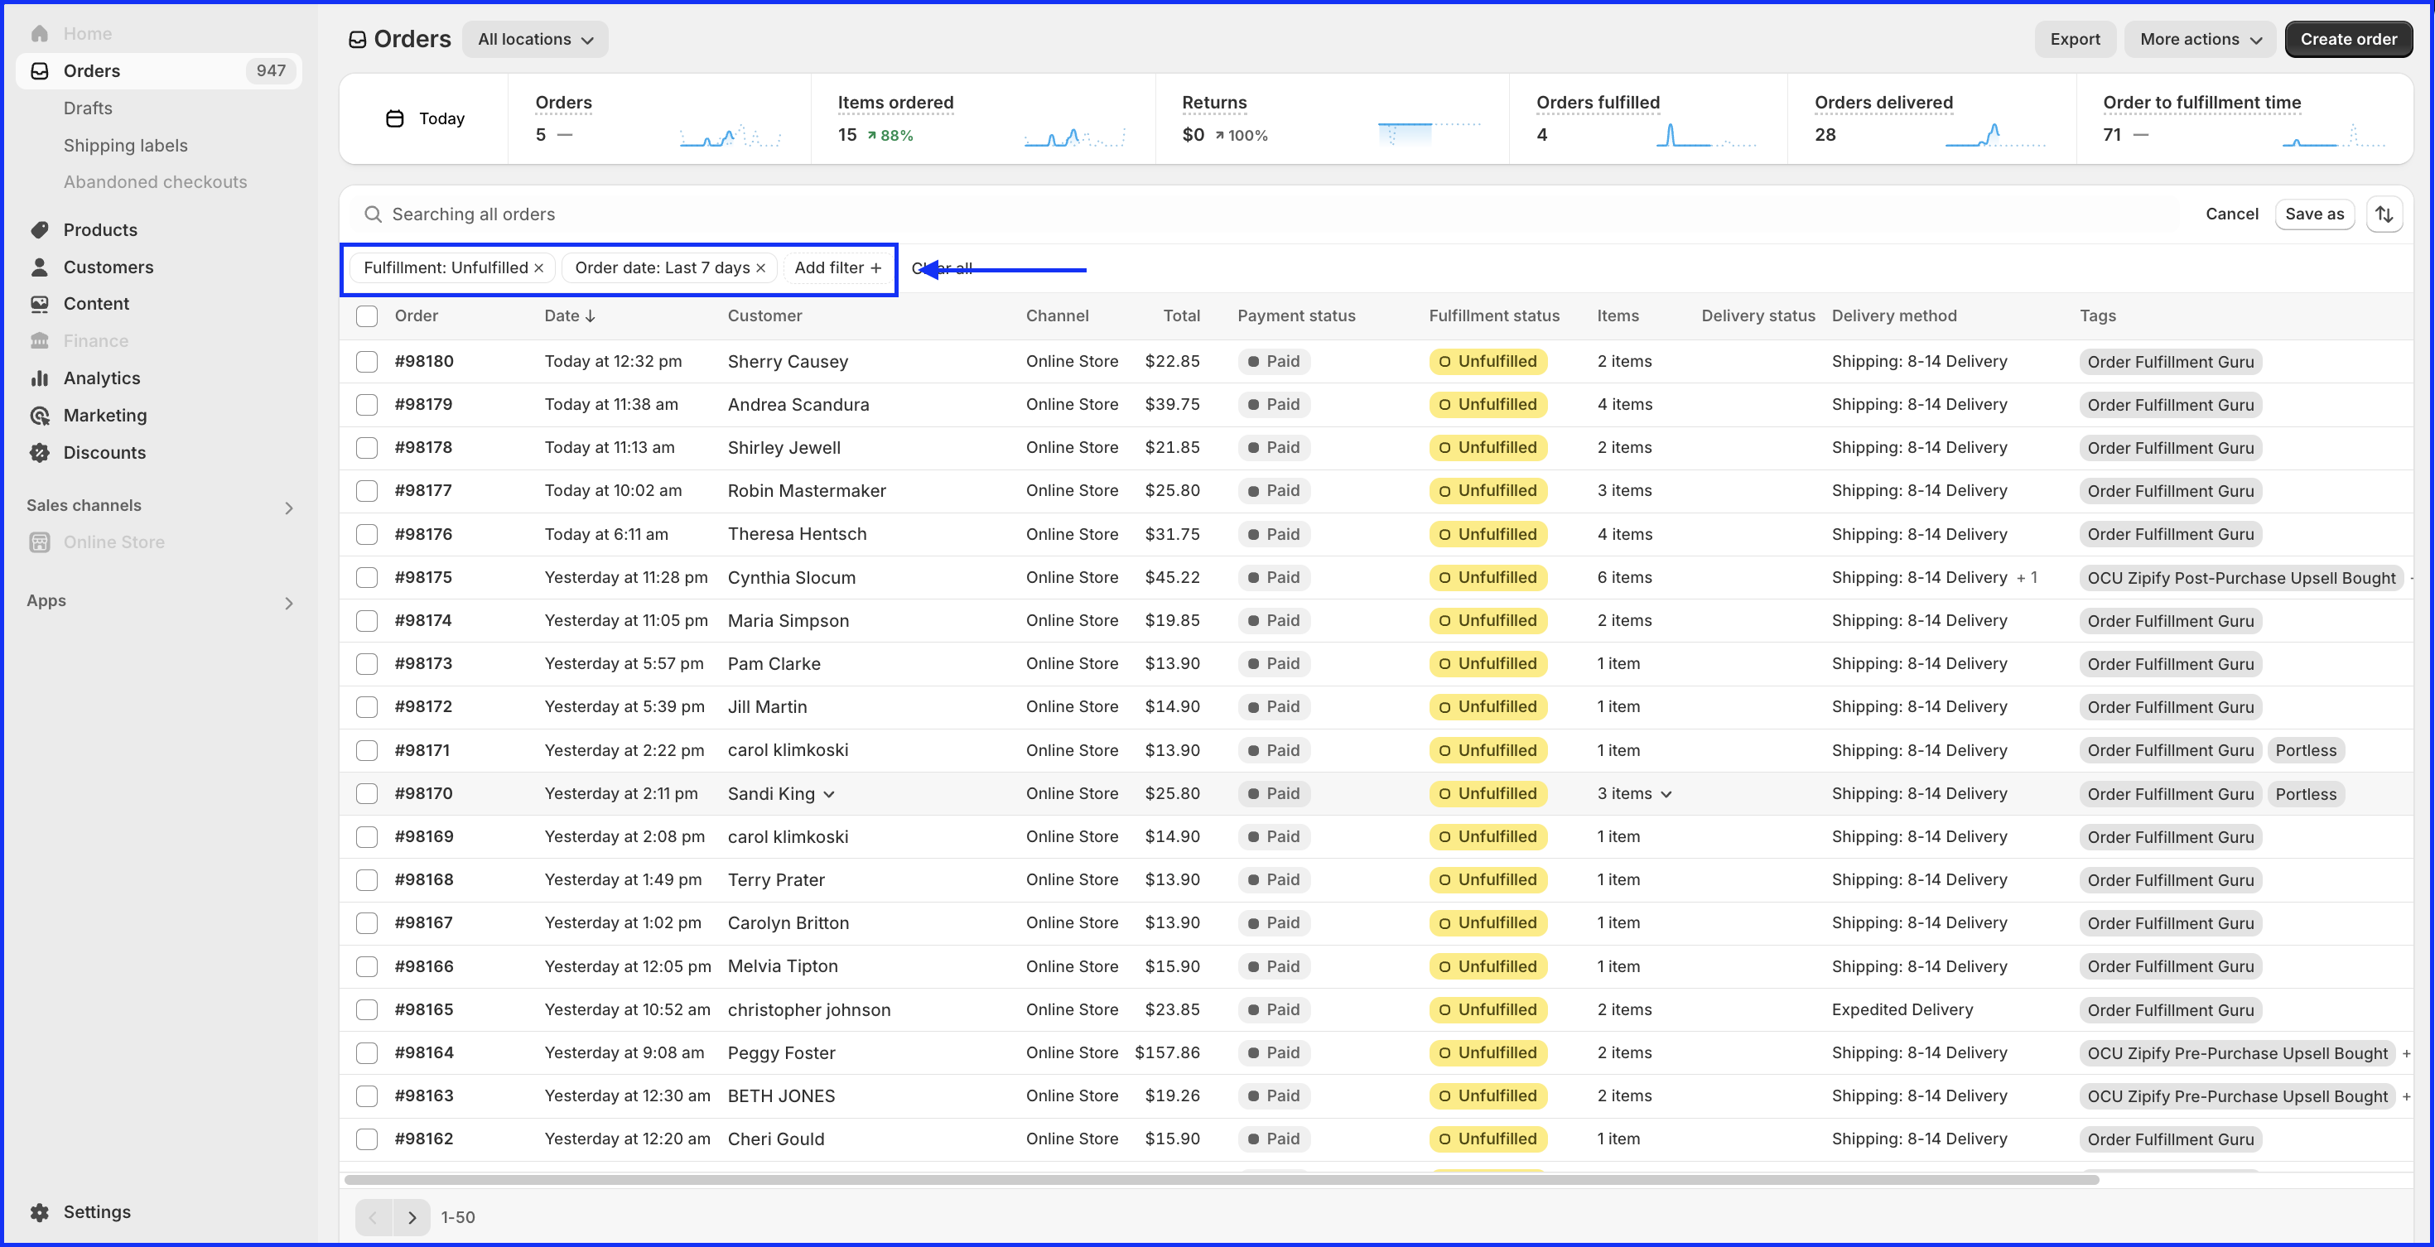This screenshot has width=2435, height=1247.
Task: Click the Create order button
Action: tap(2348, 40)
